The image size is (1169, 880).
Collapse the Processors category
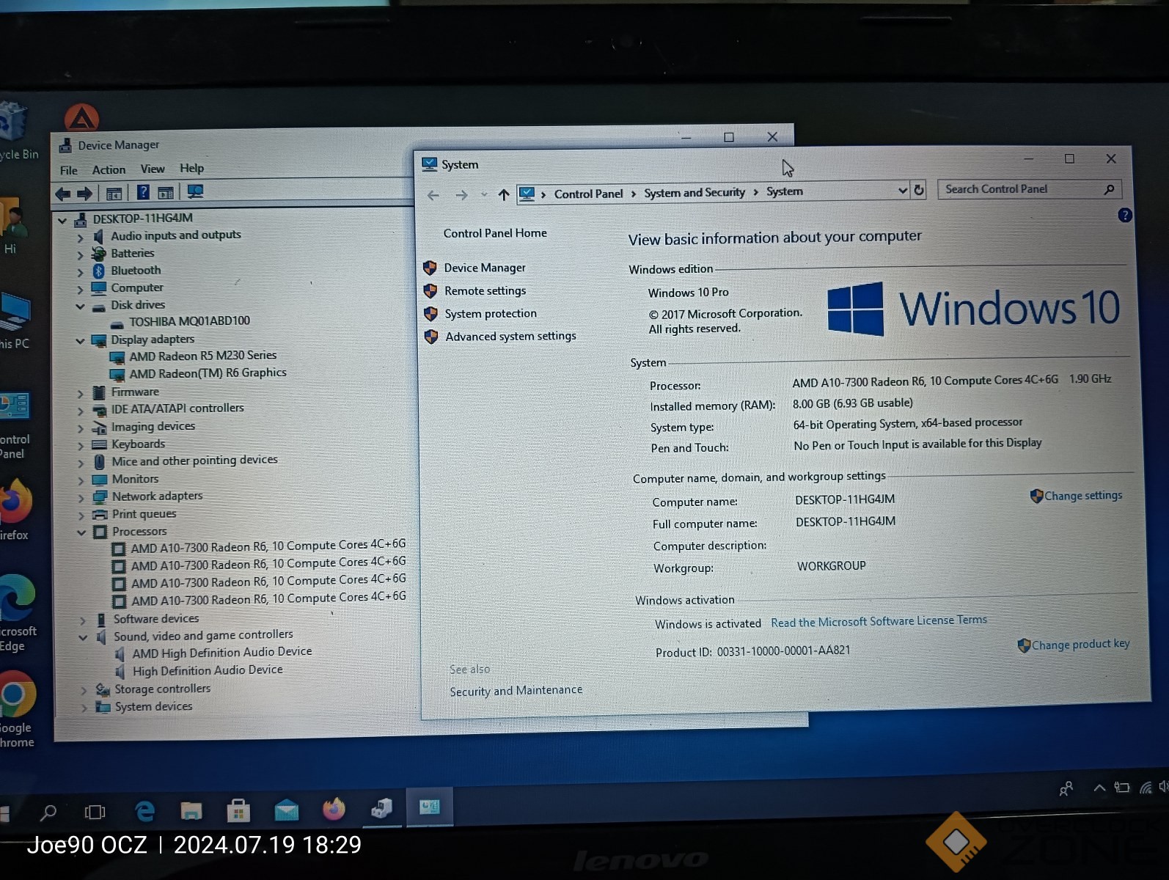(x=81, y=532)
